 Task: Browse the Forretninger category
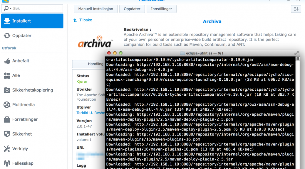click(25, 119)
